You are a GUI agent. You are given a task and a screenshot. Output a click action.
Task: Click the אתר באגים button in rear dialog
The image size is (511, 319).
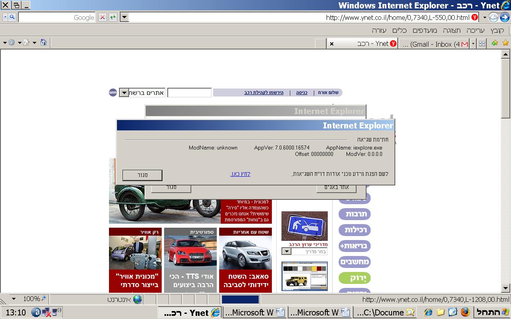tap(337, 187)
